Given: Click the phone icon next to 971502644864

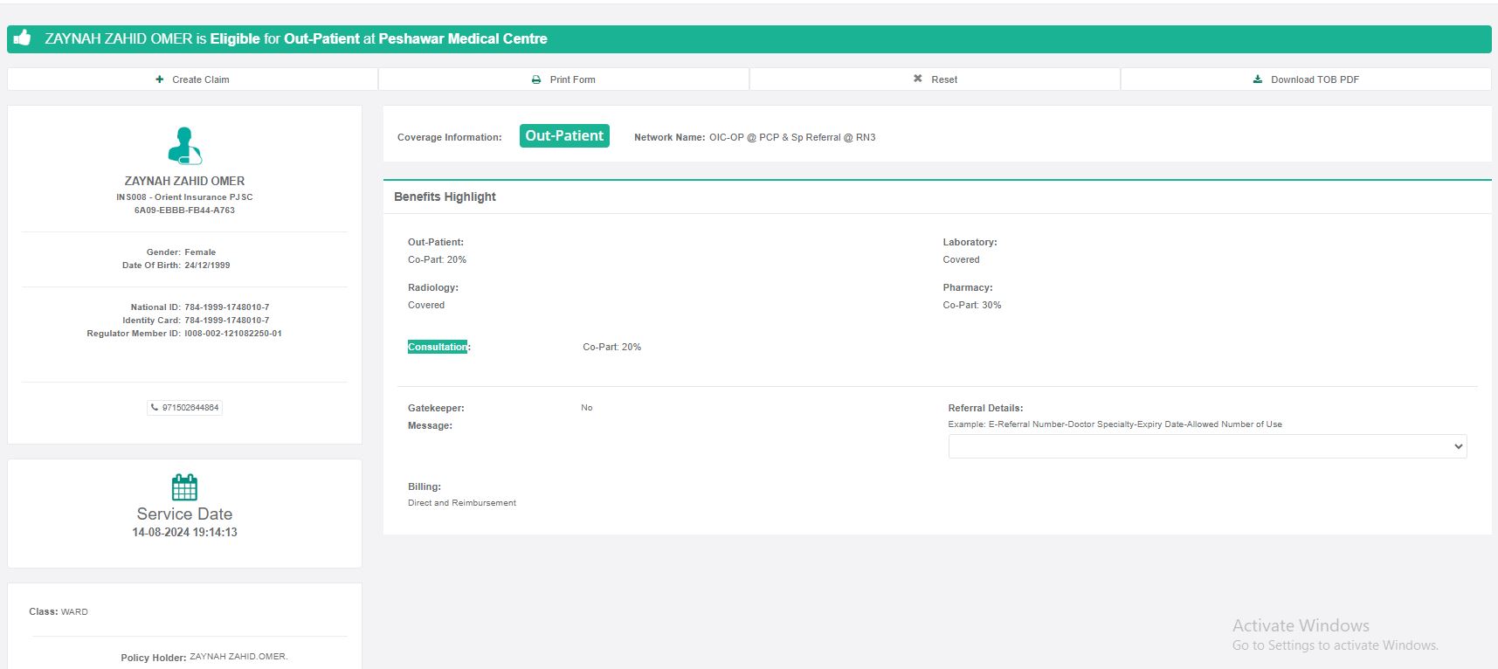Looking at the screenshot, I should (x=155, y=408).
